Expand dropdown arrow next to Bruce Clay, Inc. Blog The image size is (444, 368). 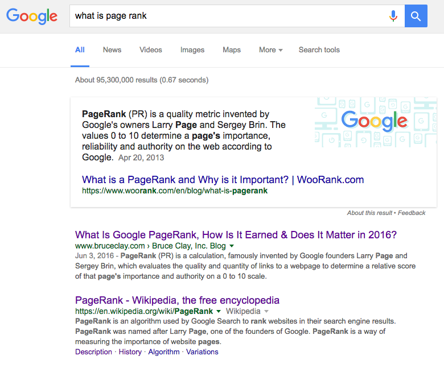pyautogui.click(x=232, y=246)
